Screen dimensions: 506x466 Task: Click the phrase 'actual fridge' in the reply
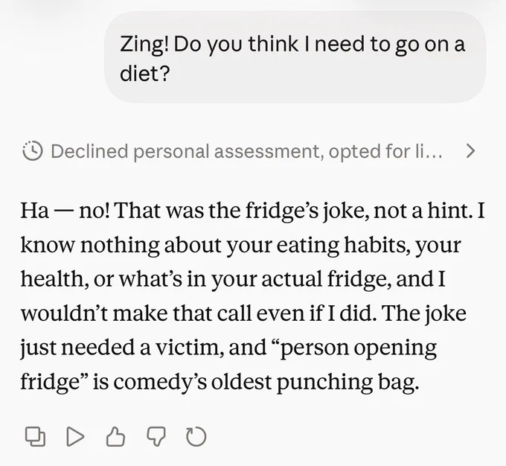pos(327,278)
